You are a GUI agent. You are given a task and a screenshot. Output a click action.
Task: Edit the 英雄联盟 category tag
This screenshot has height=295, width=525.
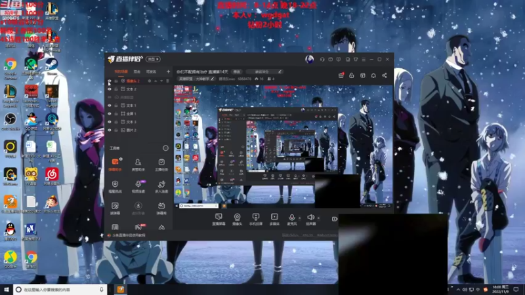coord(196,79)
